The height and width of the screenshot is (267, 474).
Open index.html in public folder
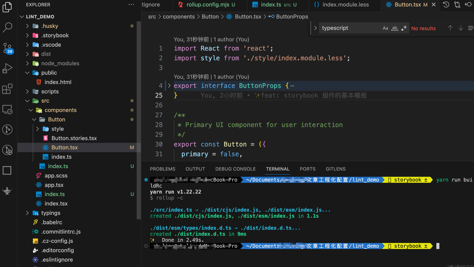(58, 82)
